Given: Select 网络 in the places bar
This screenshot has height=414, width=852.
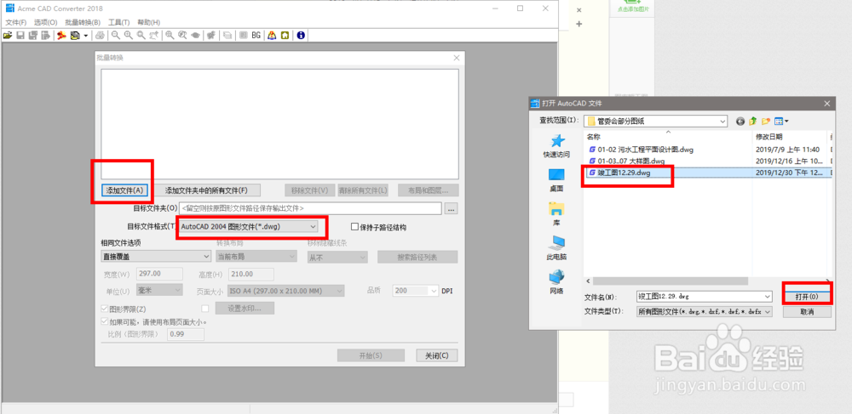Looking at the screenshot, I should click(x=556, y=282).
